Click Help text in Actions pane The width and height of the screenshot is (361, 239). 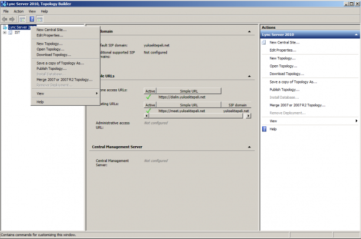point(273,129)
